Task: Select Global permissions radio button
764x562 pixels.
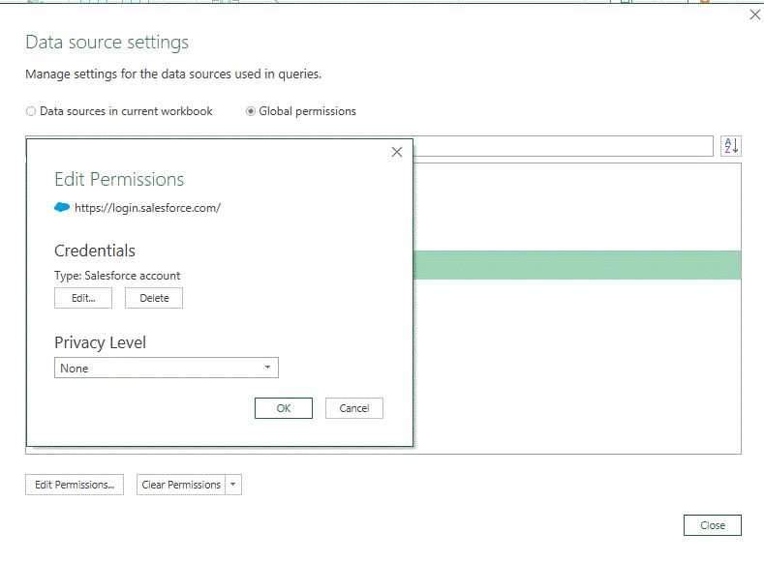Action: coord(251,111)
